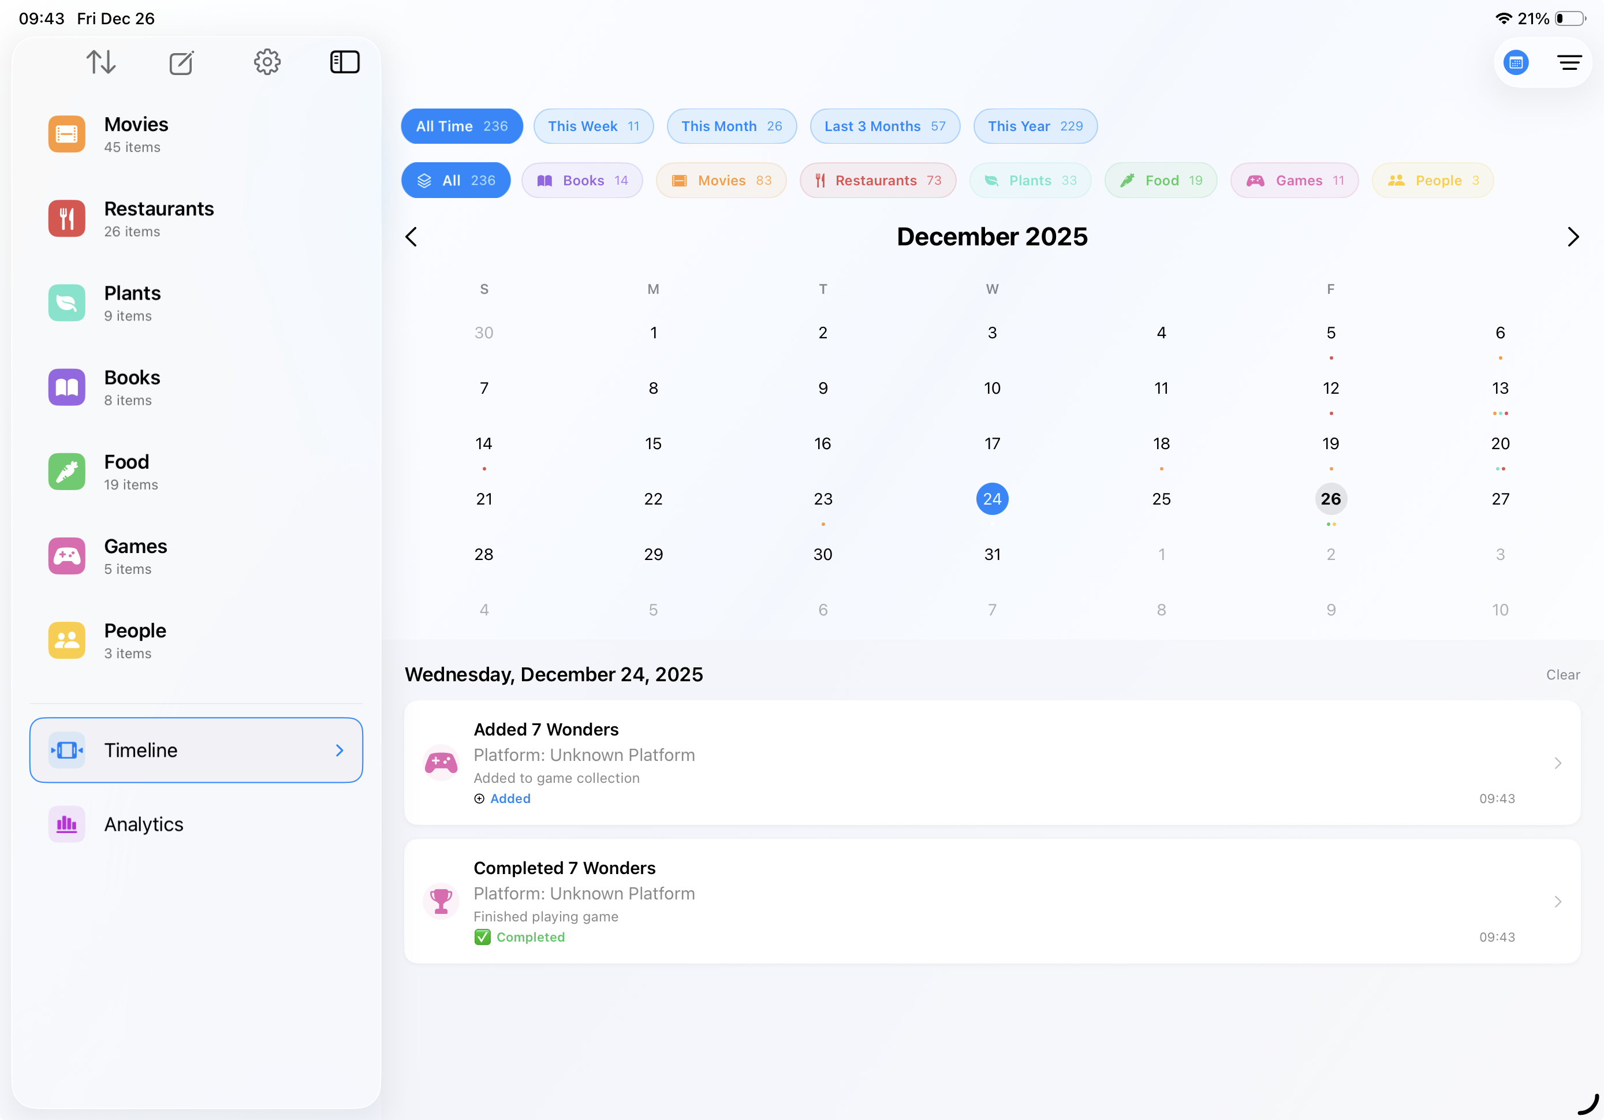Enable the Restaurants filter pill
This screenshot has width=1604, height=1120.
click(x=878, y=180)
